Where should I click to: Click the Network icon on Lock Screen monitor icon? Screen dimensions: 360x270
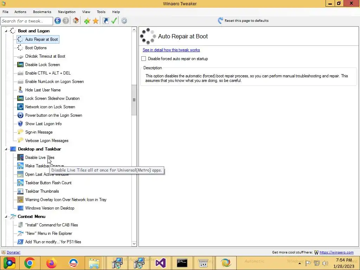(x=20, y=107)
